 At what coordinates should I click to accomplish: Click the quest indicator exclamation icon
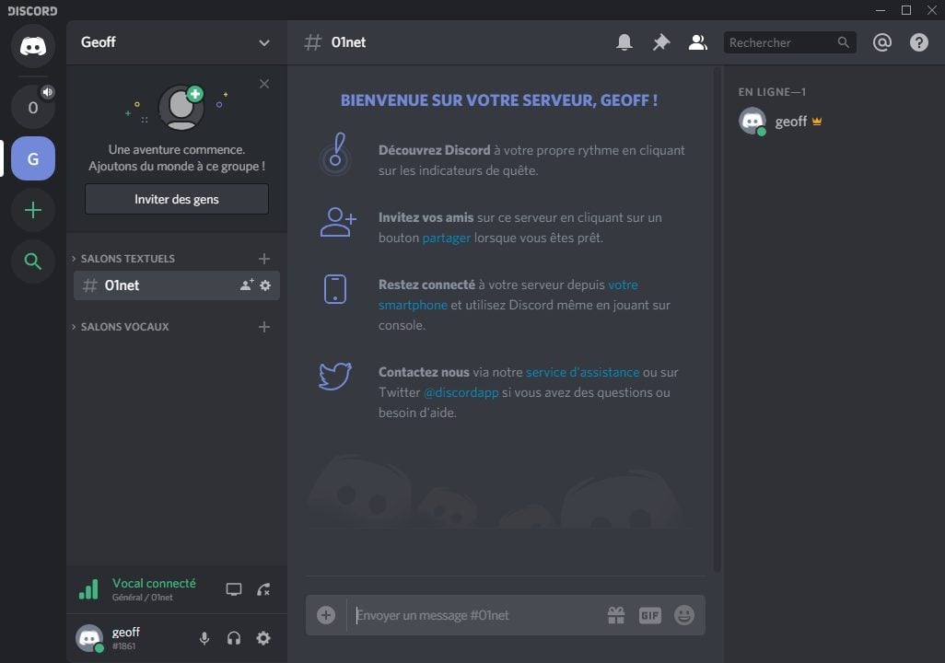335,154
